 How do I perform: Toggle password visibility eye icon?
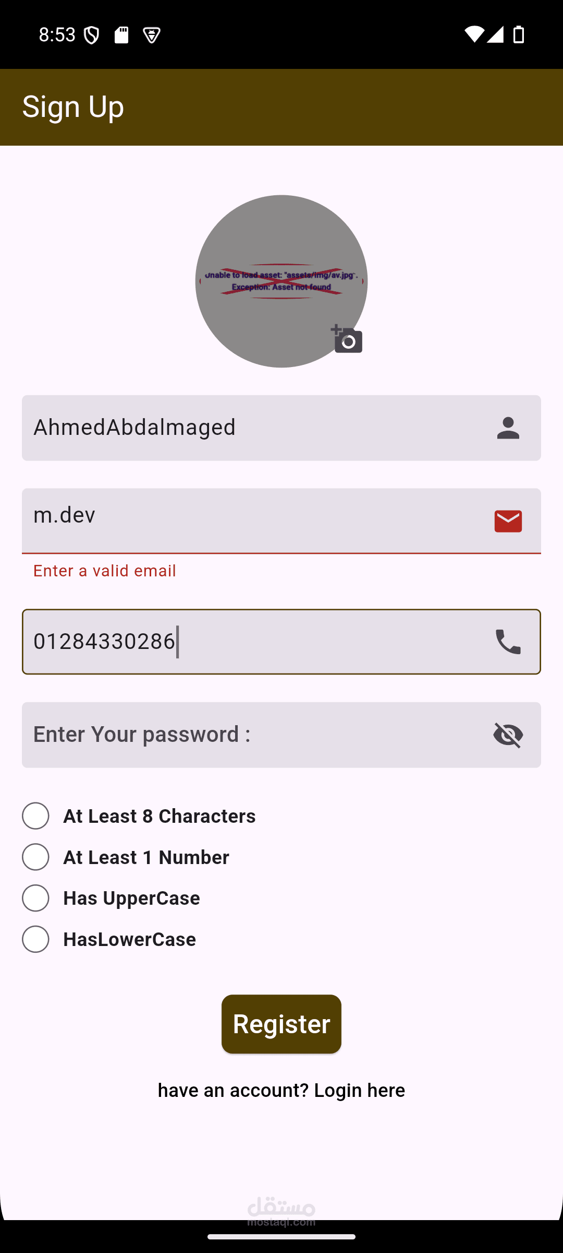point(508,735)
